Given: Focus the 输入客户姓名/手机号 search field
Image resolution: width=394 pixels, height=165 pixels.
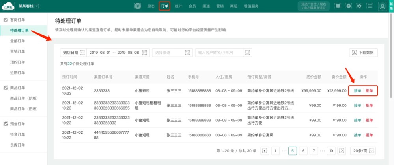Looking at the screenshot, I should (219, 53).
